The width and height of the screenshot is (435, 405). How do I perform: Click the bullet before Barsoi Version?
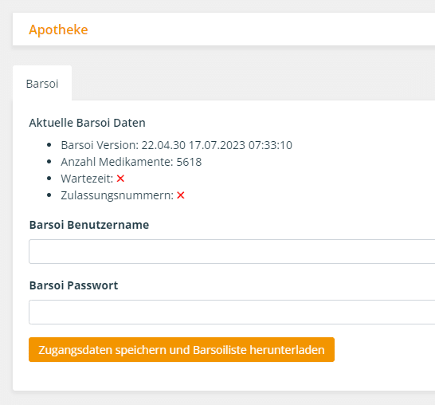pyautogui.click(x=49, y=145)
